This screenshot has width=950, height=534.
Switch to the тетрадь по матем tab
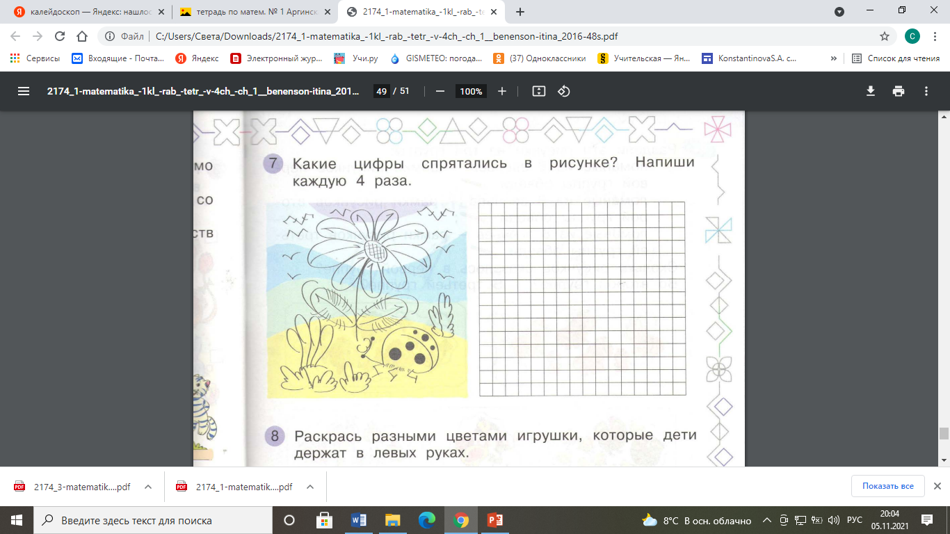[255, 12]
